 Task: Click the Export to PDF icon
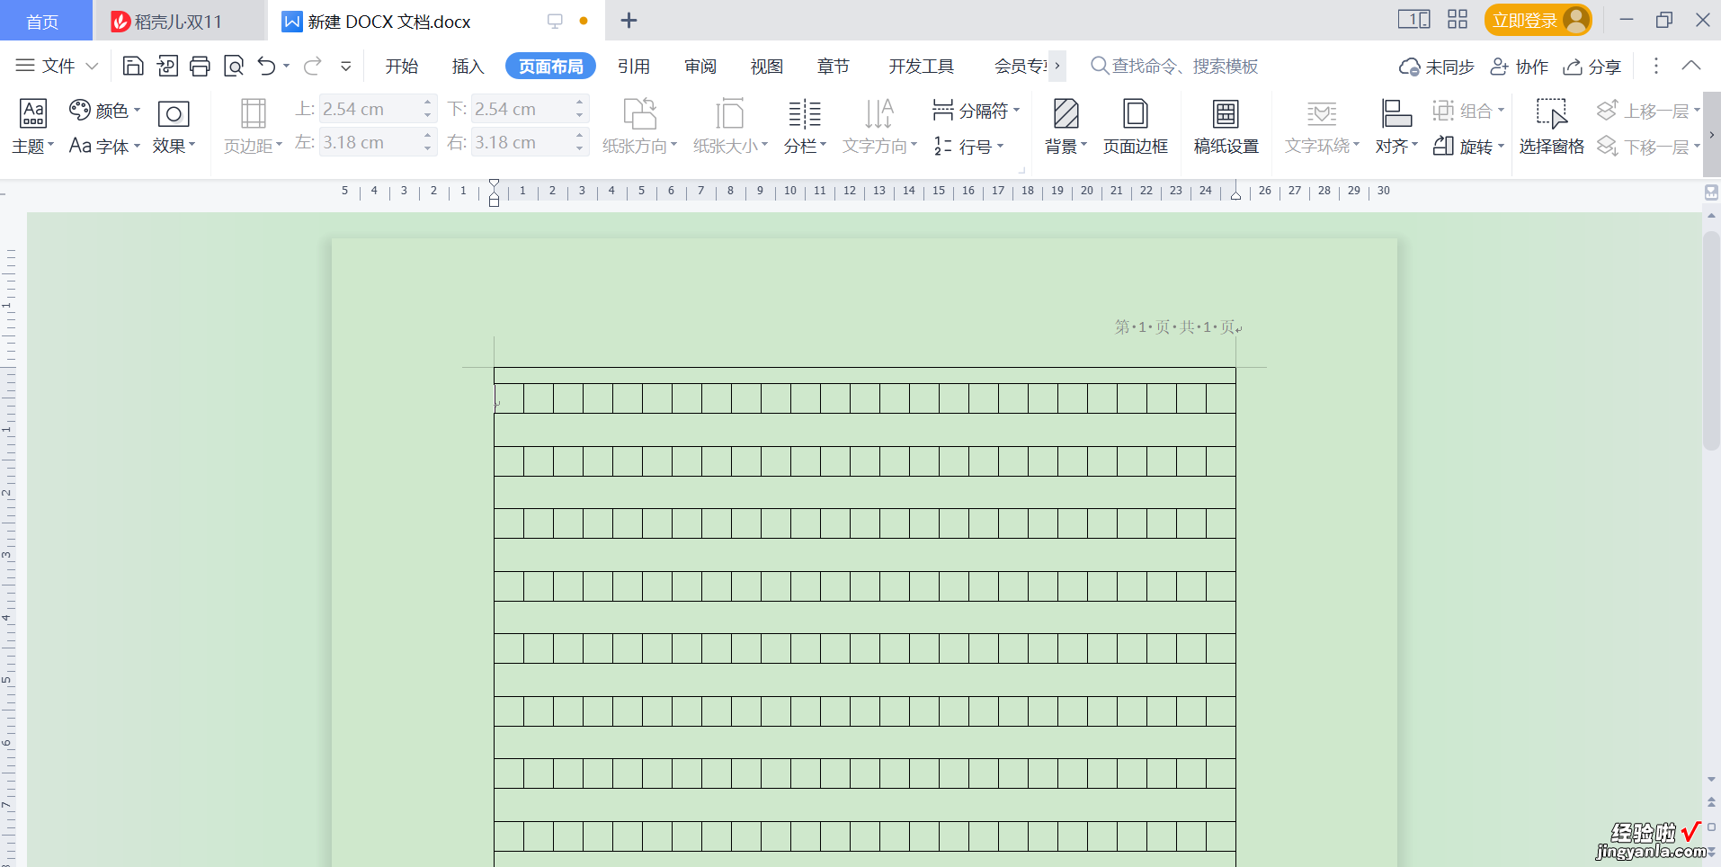coord(167,66)
